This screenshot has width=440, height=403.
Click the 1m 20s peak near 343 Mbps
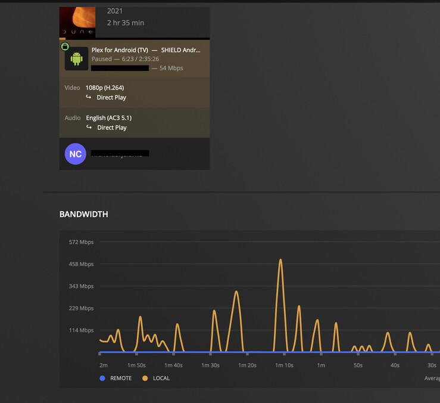point(236,292)
